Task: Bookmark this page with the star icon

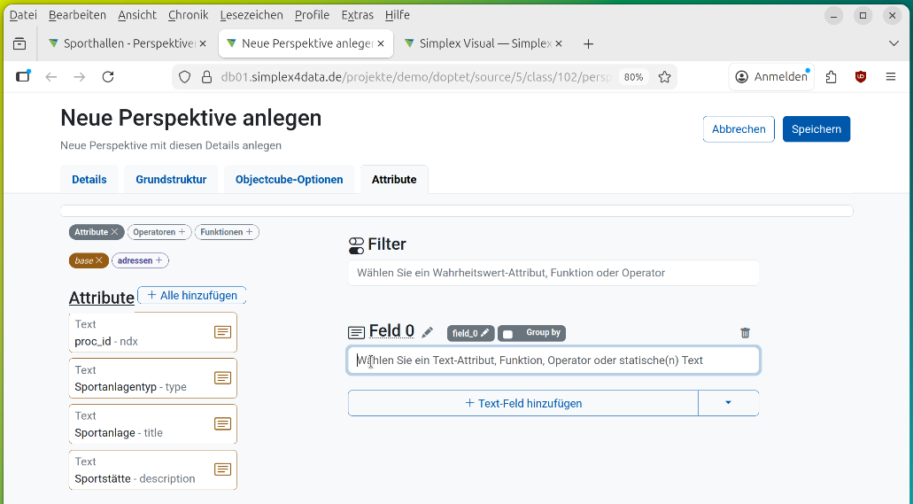Action: (x=664, y=77)
